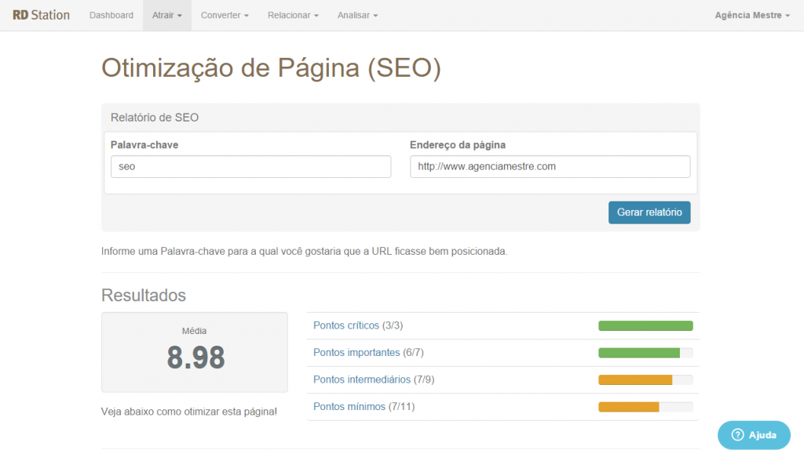Image resolution: width=804 pixels, height=461 pixels.
Task: Open the Pontos intermediários (7/9) link
Action: pos(374,379)
